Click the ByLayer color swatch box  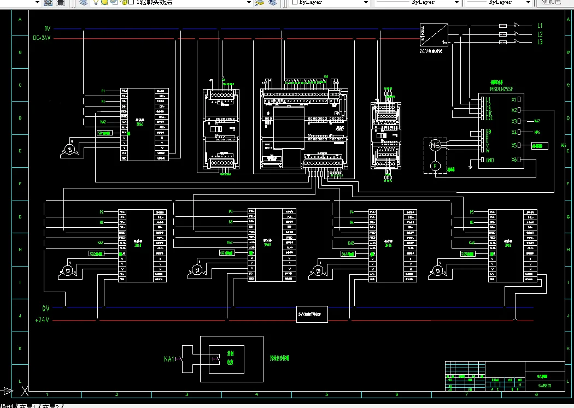pos(294,2)
